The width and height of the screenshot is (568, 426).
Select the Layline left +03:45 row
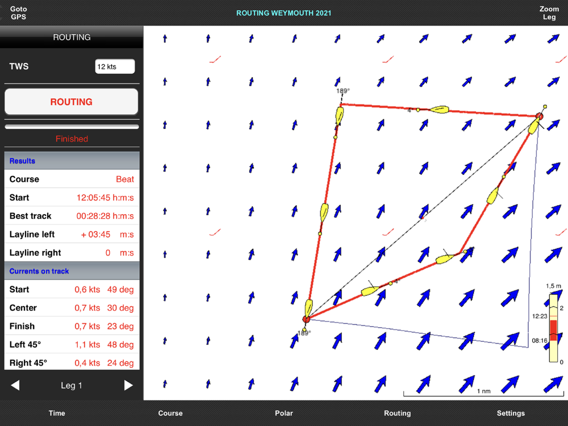point(72,235)
